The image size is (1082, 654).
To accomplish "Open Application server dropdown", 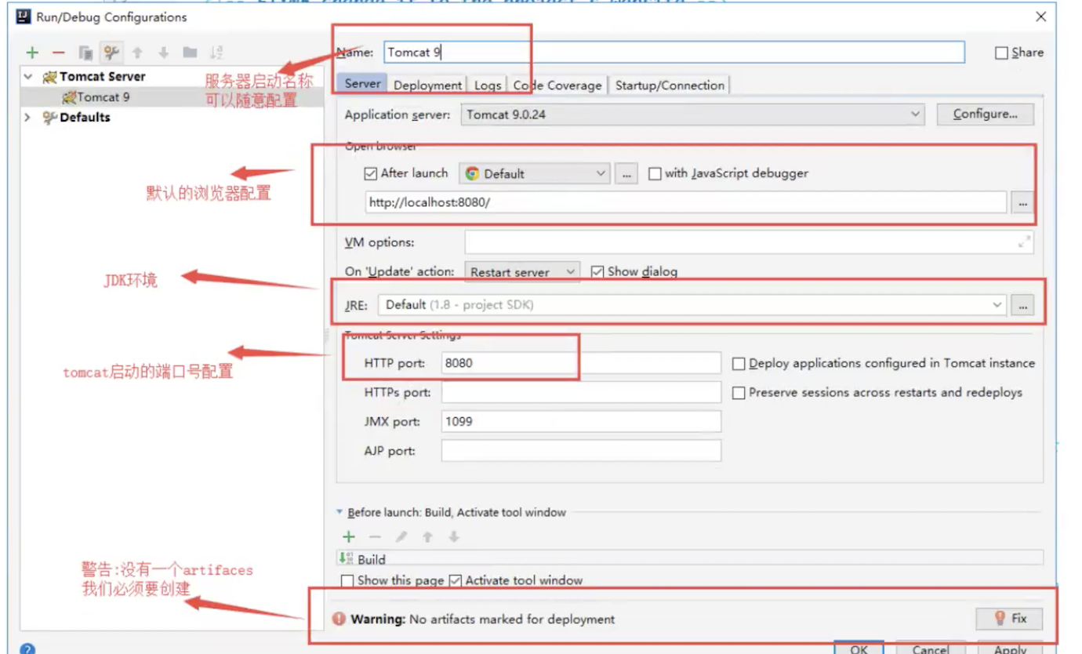I will (x=693, y=114).
